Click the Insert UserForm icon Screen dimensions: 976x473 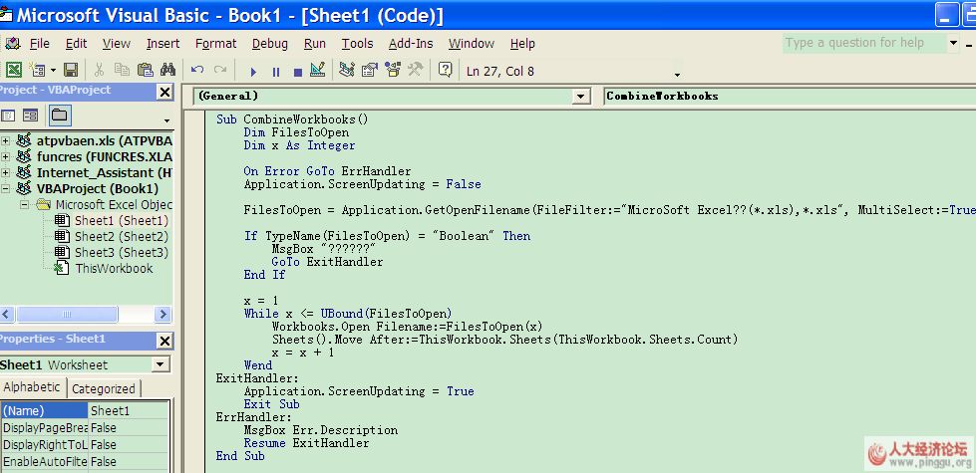[x=36, y=70]
